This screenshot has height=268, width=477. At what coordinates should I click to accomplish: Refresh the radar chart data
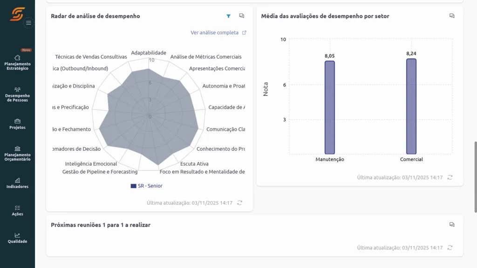239,203
